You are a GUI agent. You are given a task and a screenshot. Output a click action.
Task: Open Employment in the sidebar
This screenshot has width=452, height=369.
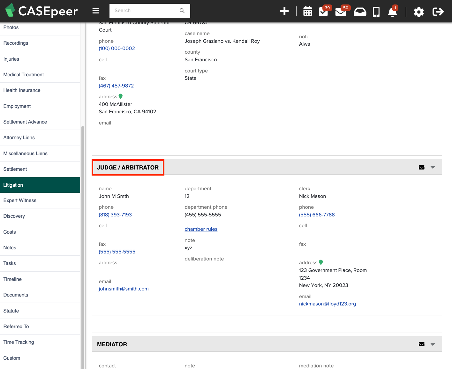pyautogui.click(x=40, y=106)
